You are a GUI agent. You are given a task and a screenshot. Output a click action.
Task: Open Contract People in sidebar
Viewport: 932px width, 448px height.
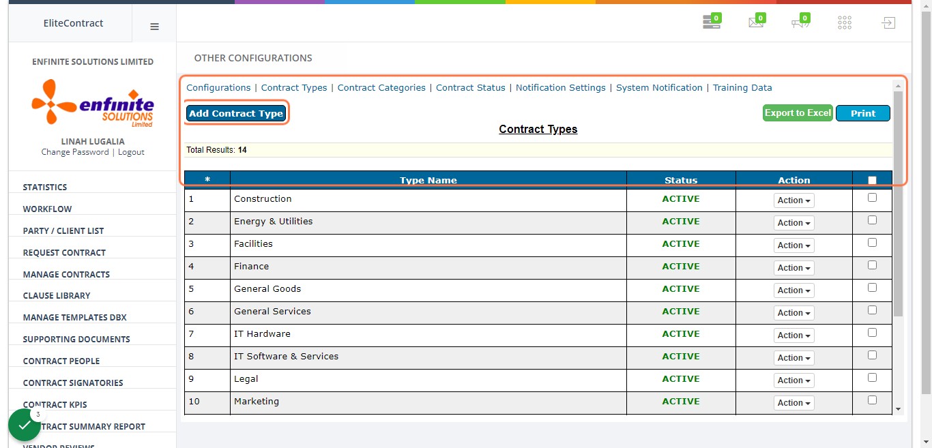(x=61, y=361)
